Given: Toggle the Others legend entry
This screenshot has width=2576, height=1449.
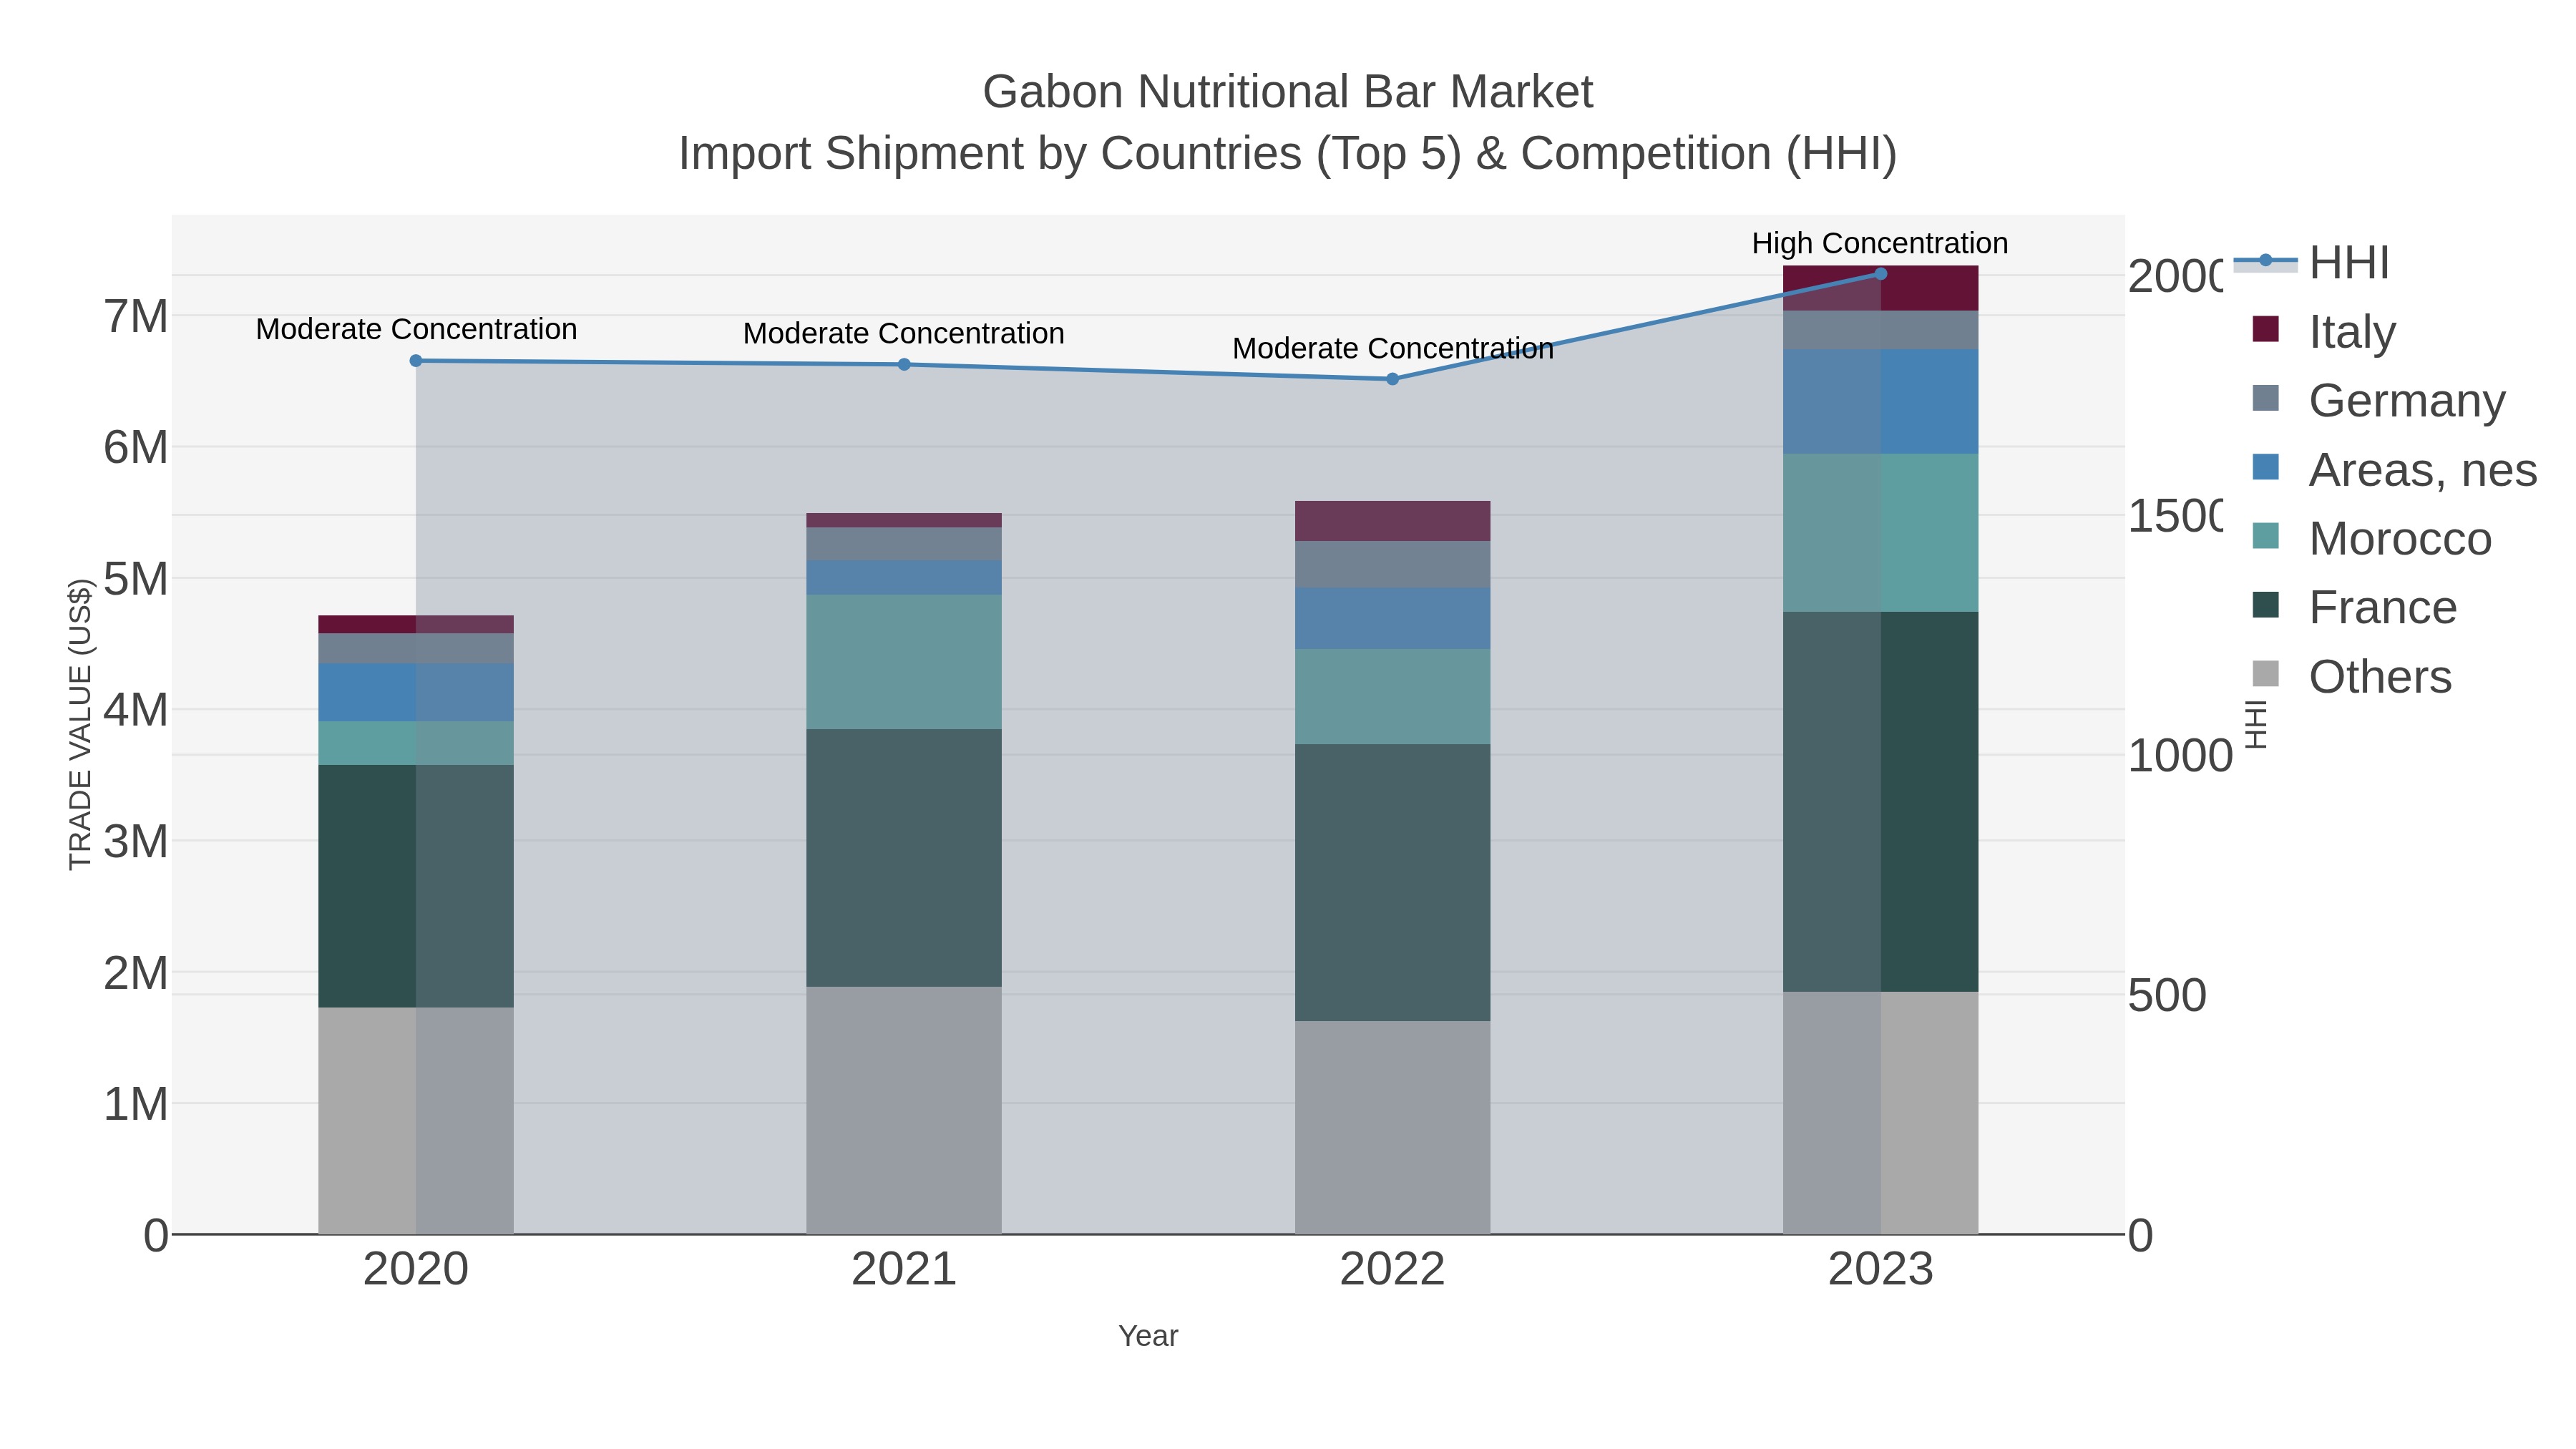Looking at the screenshot, I should (x=2351, y=676).
